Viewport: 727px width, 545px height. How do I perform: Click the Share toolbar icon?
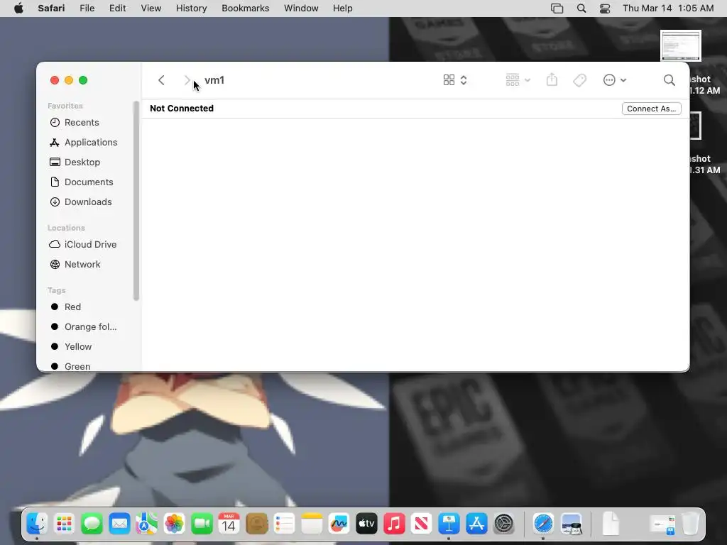pyautogui.click(x=552, y=79)
